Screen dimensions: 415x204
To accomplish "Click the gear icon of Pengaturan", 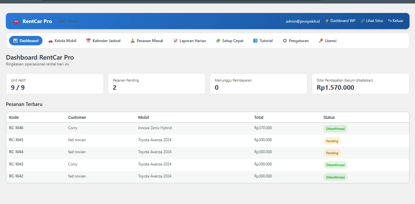I will coord(285,41).
